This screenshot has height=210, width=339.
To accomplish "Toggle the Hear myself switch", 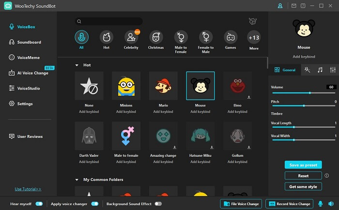I will coord(39,204).
